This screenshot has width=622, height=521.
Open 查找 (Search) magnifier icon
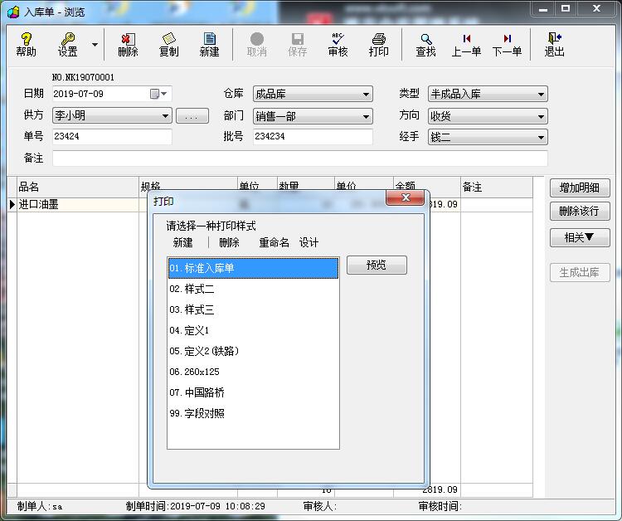(x=425, y=44)
